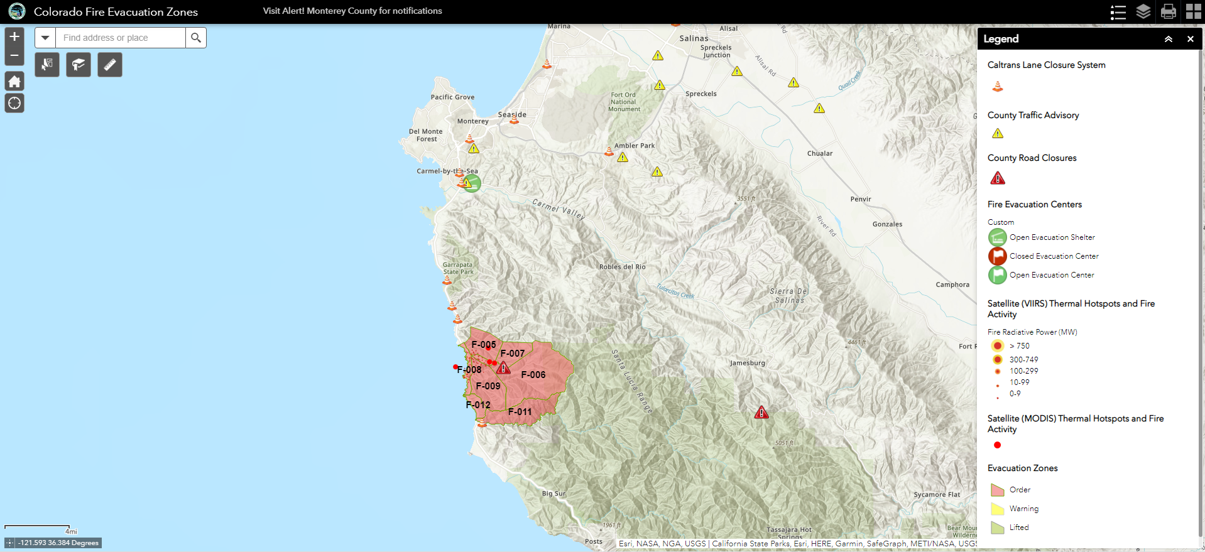Return to the default home extent
This screenshot has height=552, width=1205.
(14, 81)
